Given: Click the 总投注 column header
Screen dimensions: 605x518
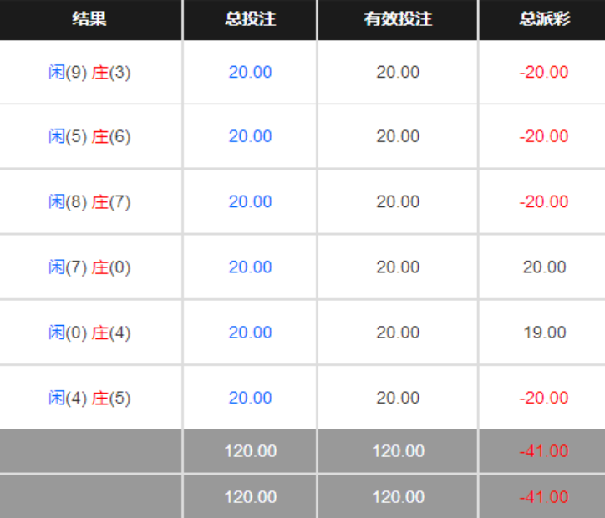Looking at the screenshot, I should (250, 18).
